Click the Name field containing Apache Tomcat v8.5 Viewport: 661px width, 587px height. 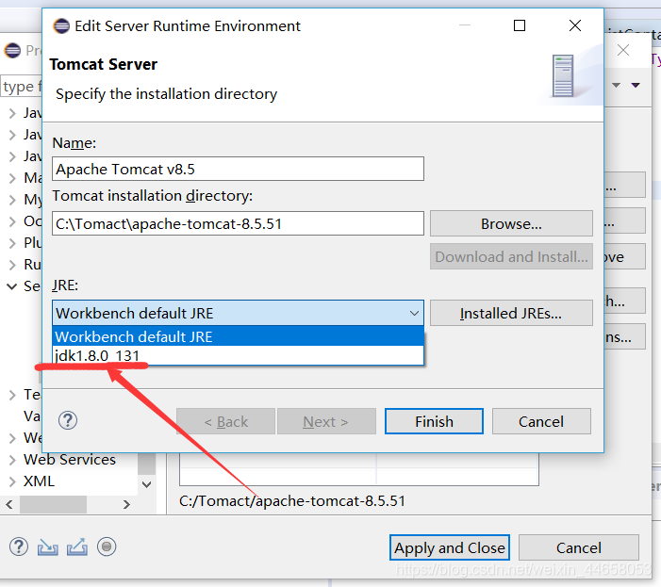point(239,169)
